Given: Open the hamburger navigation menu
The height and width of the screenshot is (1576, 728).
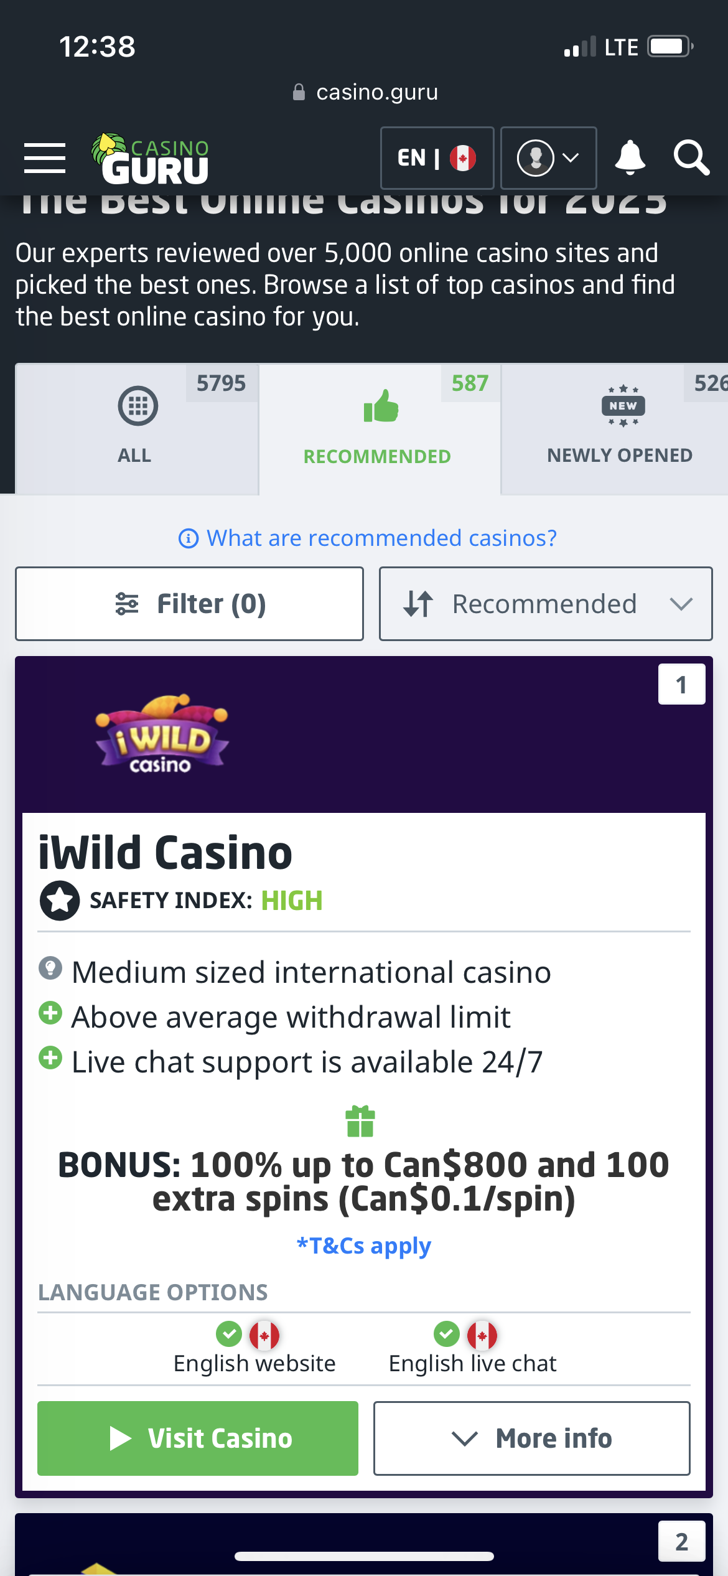Looking at the screenshot, I should click(44, 157).
